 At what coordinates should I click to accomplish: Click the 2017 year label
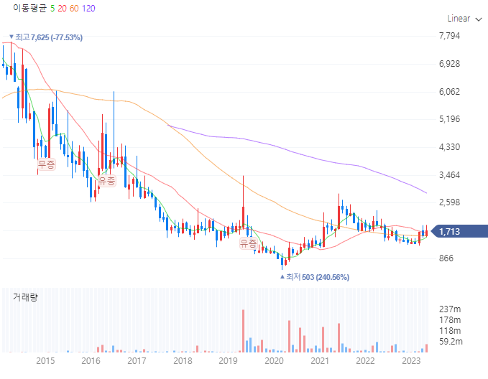click(x=137, y=360)
